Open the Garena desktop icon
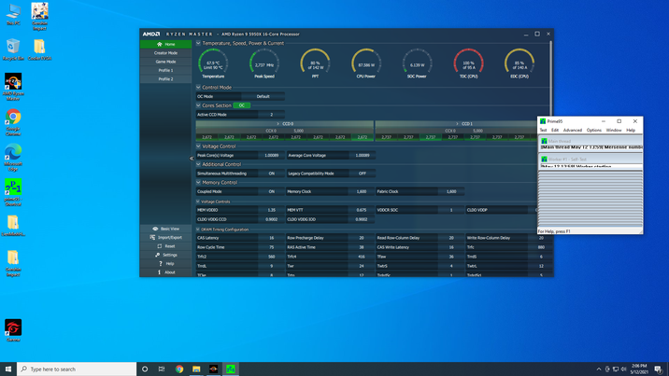The height and width of the screenshot is (376, 669). point(13,330)
